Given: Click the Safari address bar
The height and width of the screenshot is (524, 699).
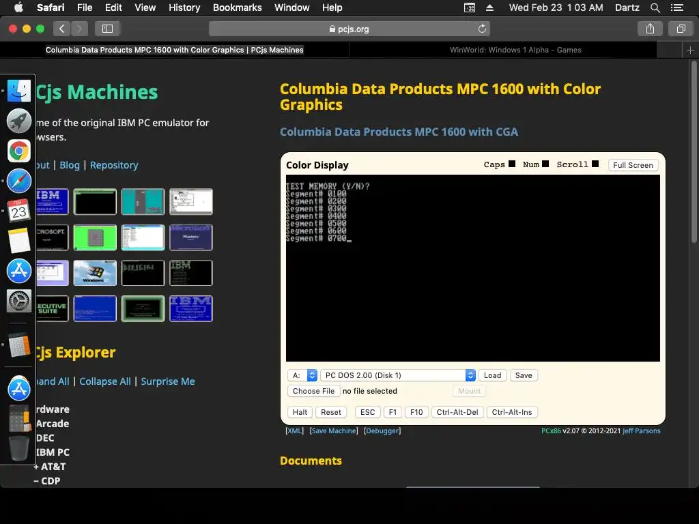Looking at the screenshot, I should coord(349,29).
